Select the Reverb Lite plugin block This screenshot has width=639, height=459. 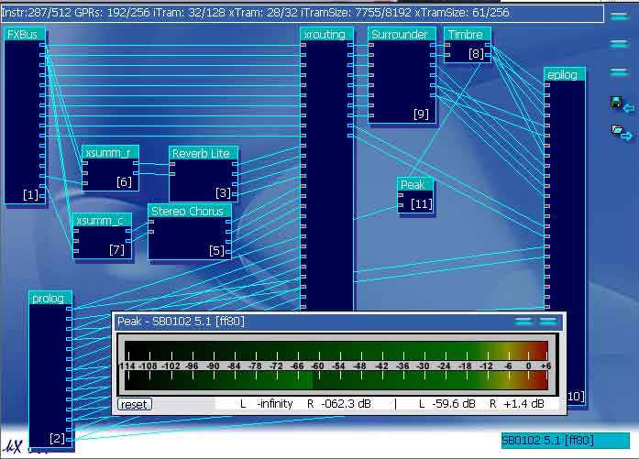204,174
